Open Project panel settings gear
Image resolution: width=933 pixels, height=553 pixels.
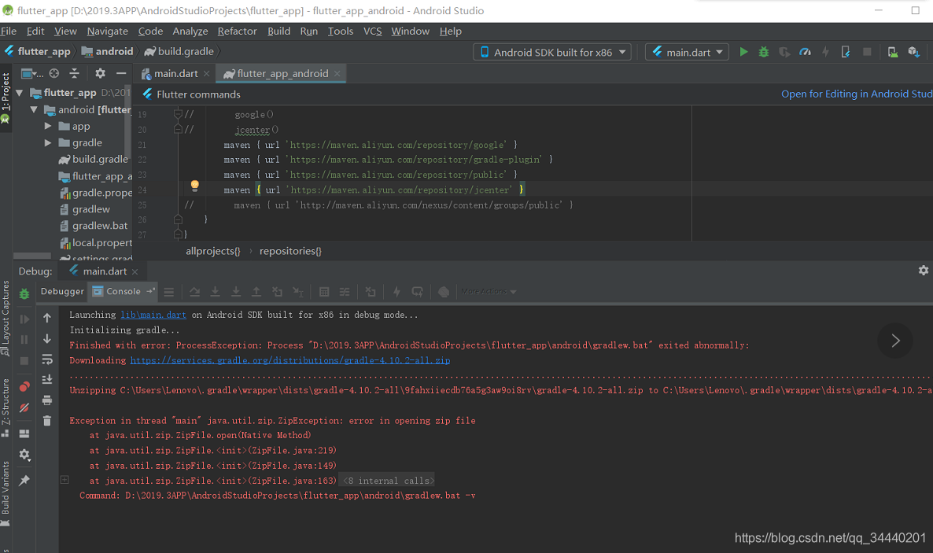pyautogui.click(x=100, y=73)
